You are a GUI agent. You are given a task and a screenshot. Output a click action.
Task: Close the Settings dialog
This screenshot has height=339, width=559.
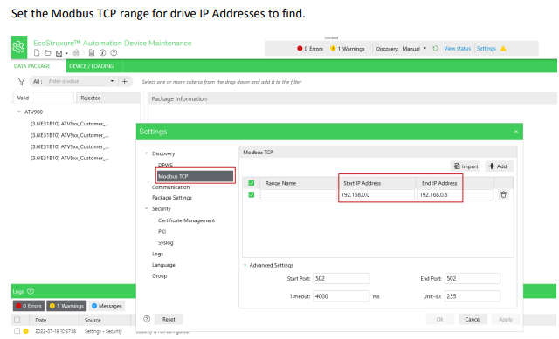515,132
